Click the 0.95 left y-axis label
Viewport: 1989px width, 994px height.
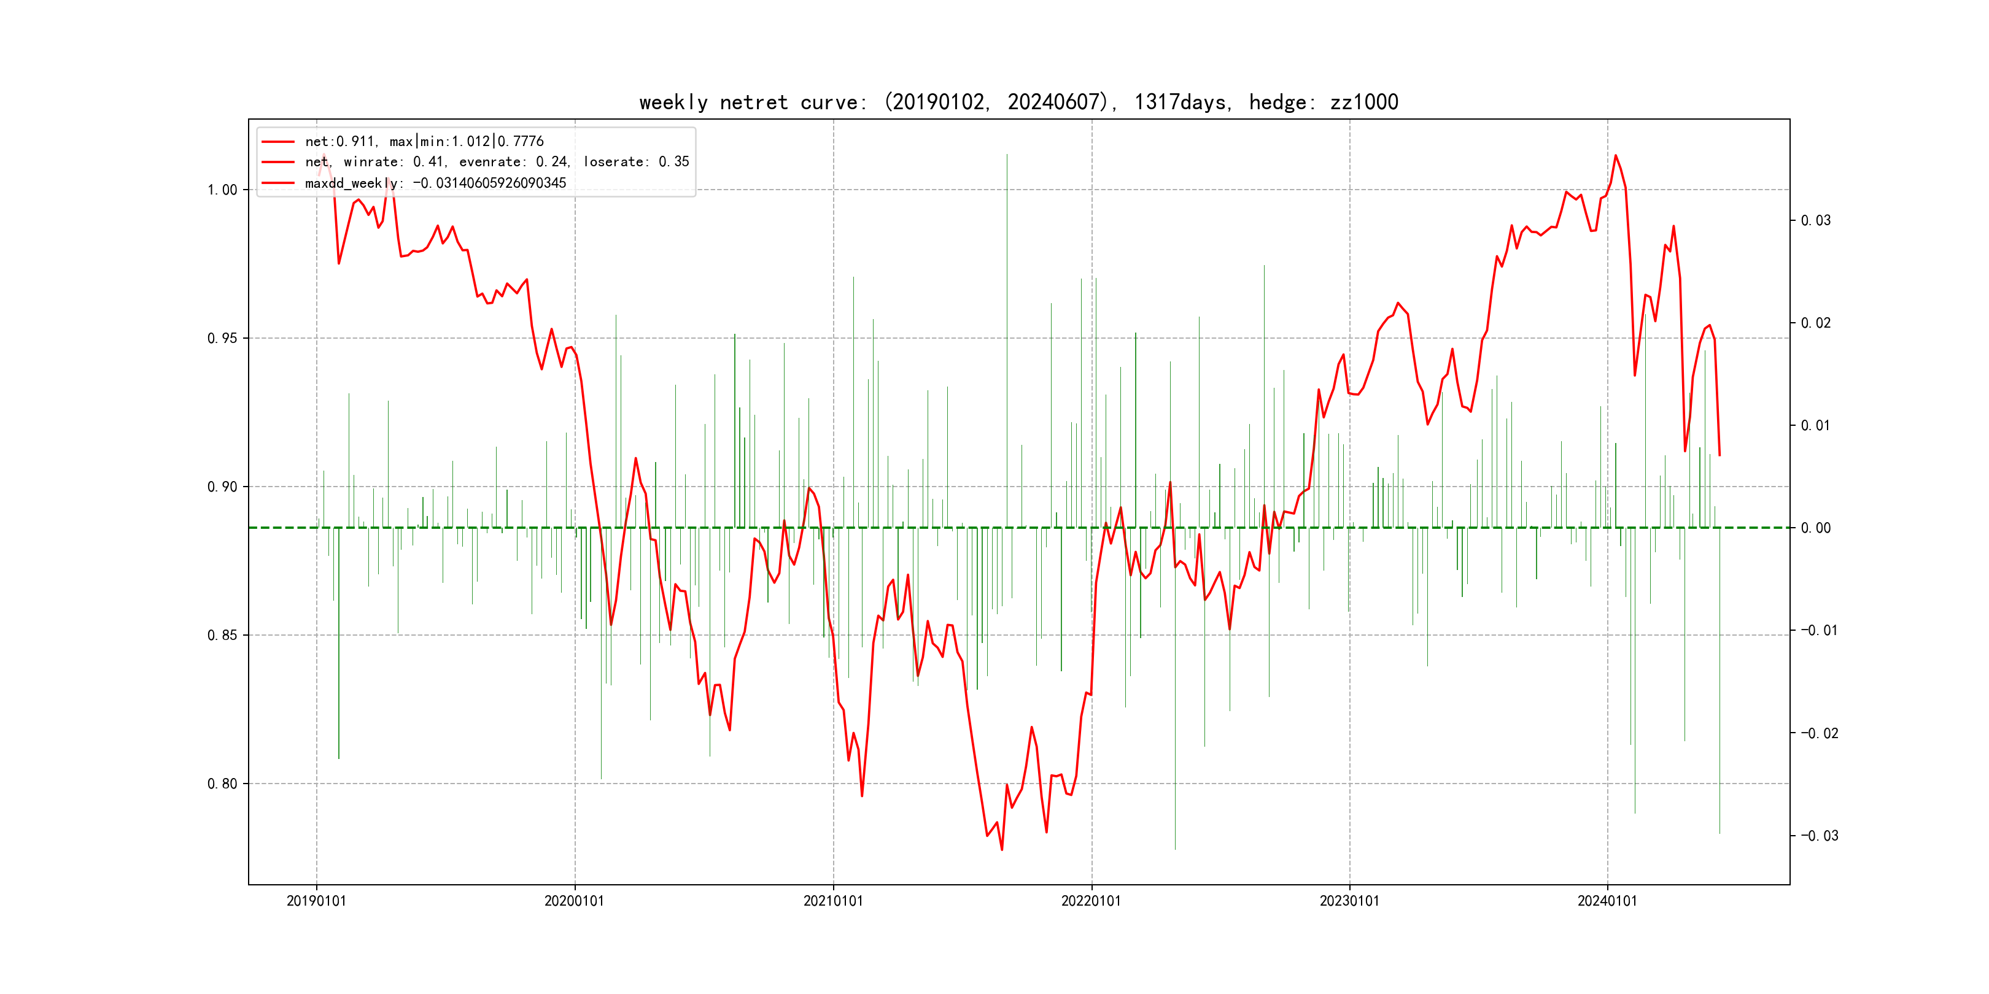coord(222,338)
